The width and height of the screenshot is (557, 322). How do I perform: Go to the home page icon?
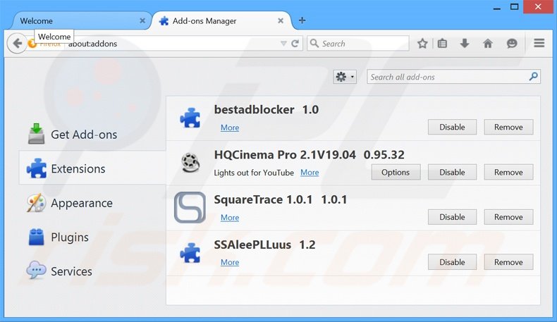(x=488, y=43)
